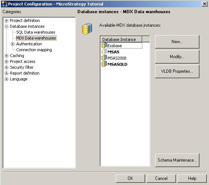Click the Modify... button
209x185 pixels.
coord(177,57)
